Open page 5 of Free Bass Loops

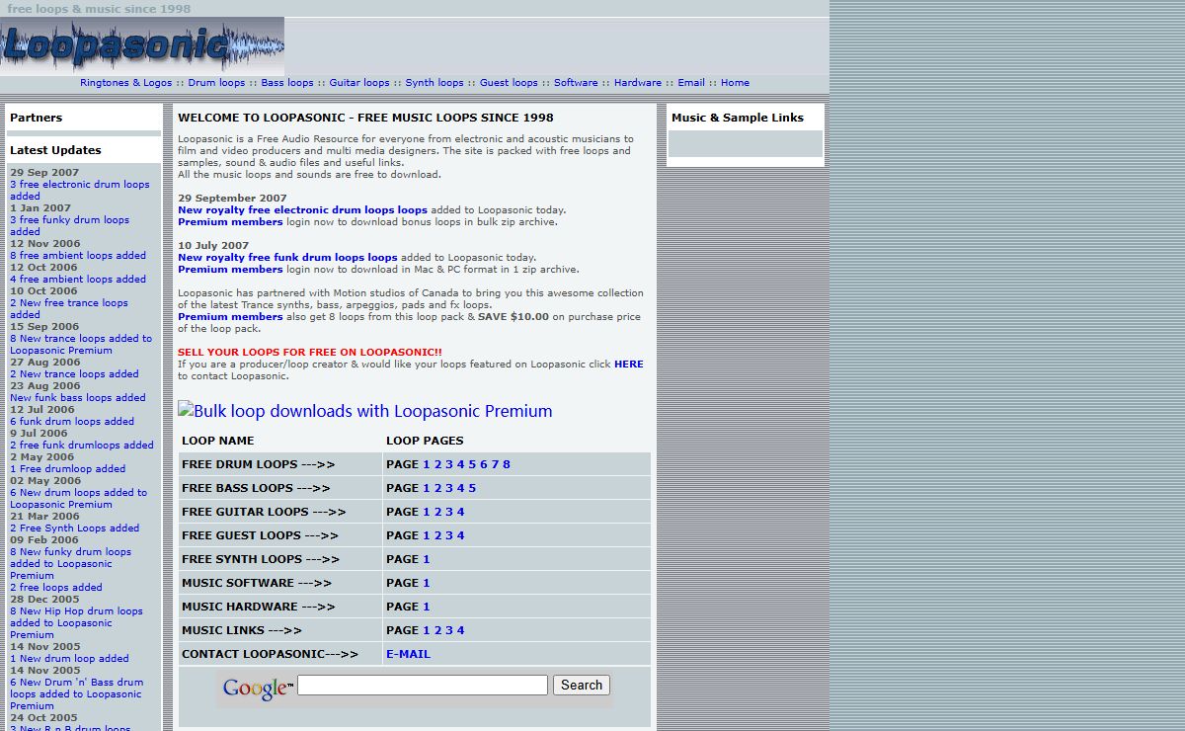[x=472, y=488]
